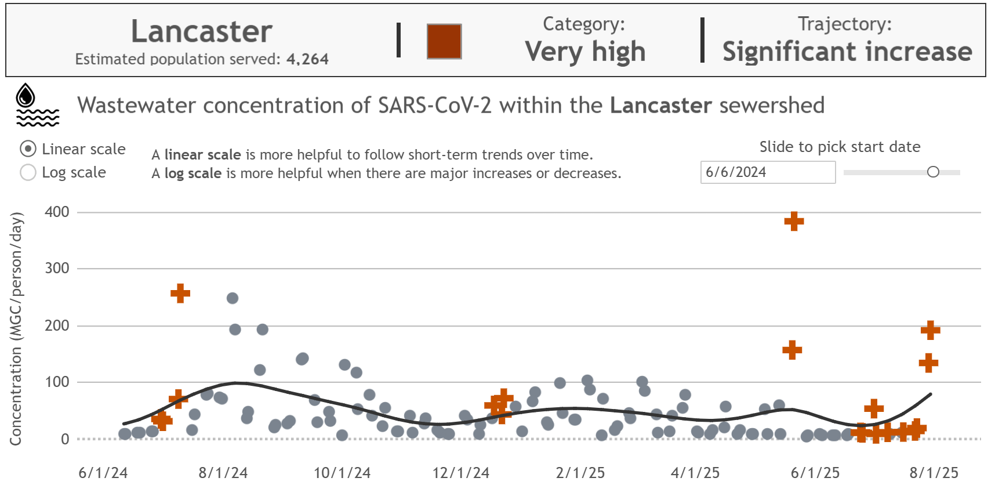Viewport: 995px width, 485px height.
Task: Enable the Log scale option
Action: pyautogui.click(x=27, y=172)
